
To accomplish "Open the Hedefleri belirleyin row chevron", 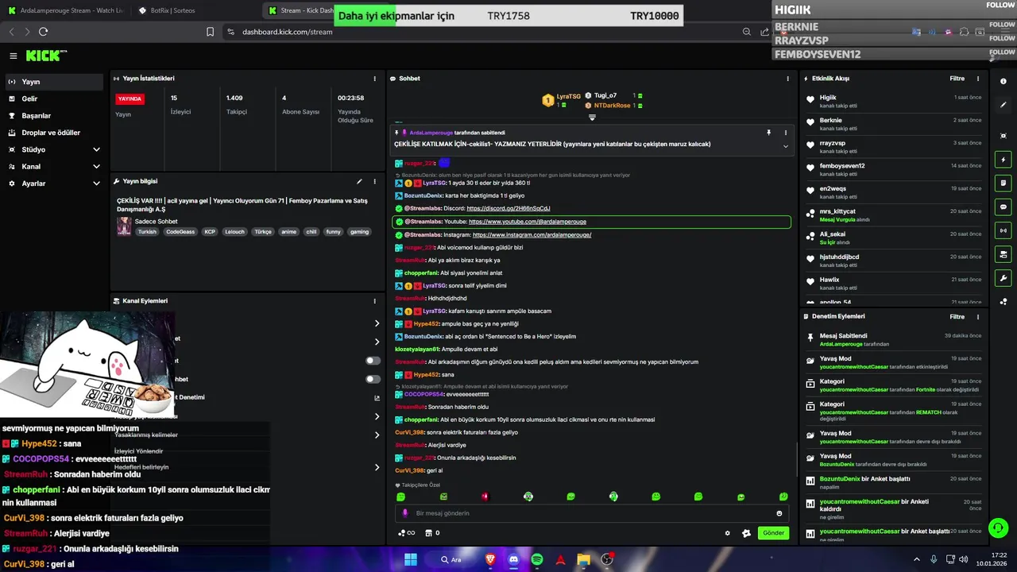I will (x=377, y=467).
